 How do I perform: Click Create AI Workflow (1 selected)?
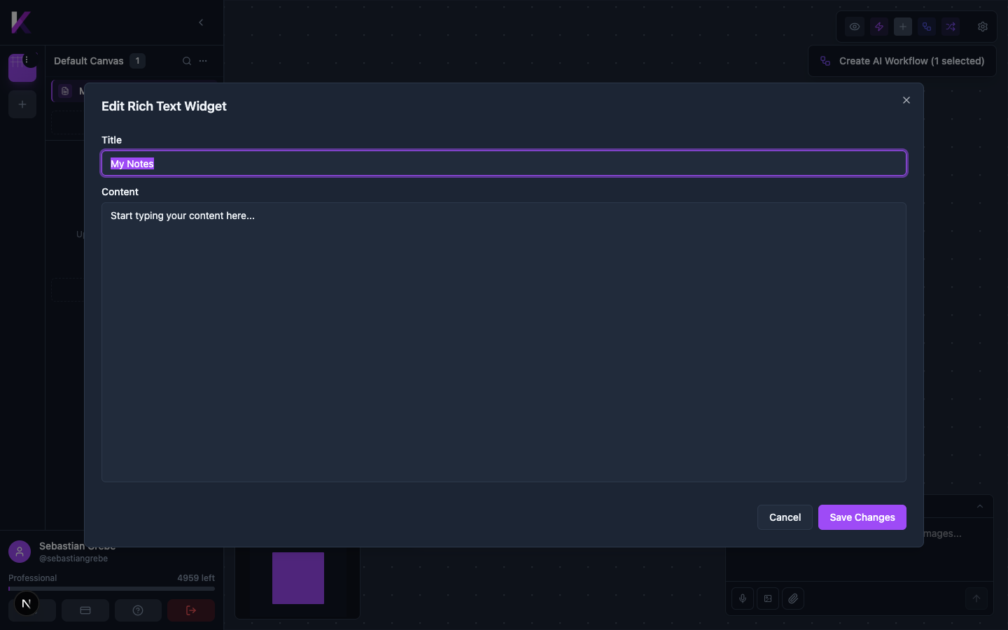click(x=902, y=61)
